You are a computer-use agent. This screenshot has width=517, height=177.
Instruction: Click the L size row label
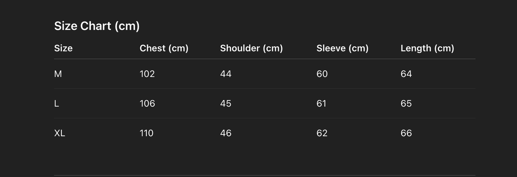click(57, 104)
